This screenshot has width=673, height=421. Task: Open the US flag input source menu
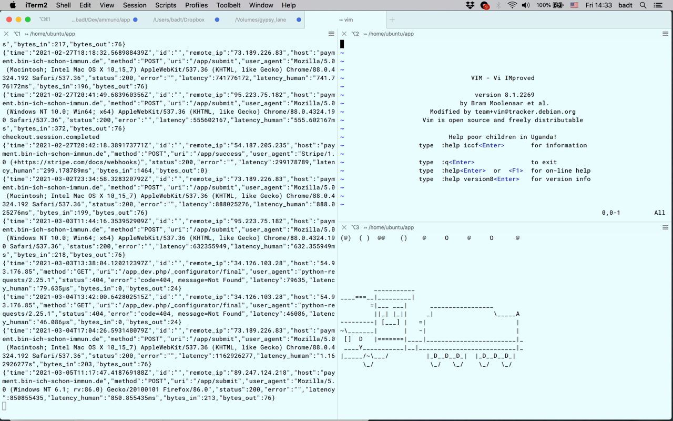coord(574,5)
